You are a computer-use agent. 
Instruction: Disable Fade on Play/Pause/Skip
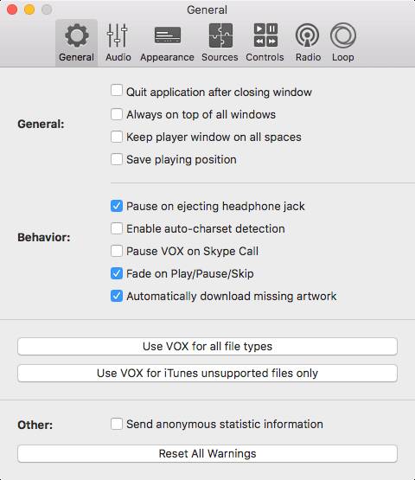pos(117,273)
